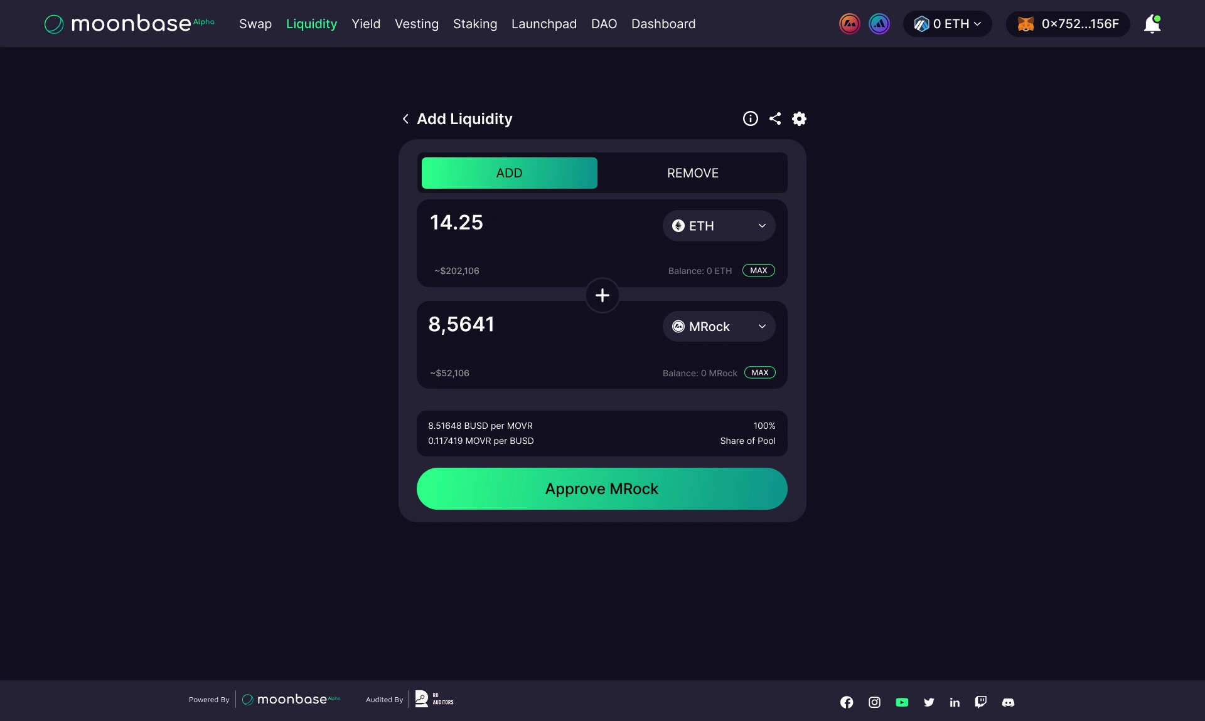
Task: Click the share icon
Action: pyautogui.click(x=775, y=118)
